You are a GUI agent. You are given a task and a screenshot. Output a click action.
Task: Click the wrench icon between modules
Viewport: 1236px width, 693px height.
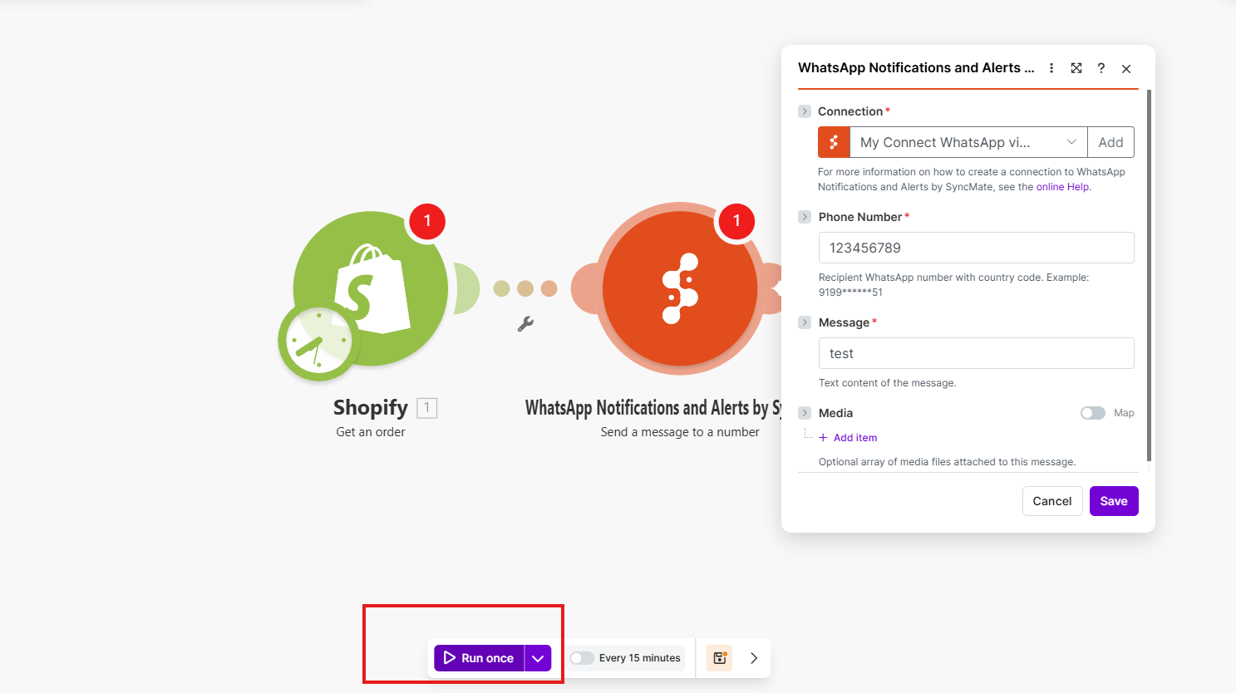525,324
